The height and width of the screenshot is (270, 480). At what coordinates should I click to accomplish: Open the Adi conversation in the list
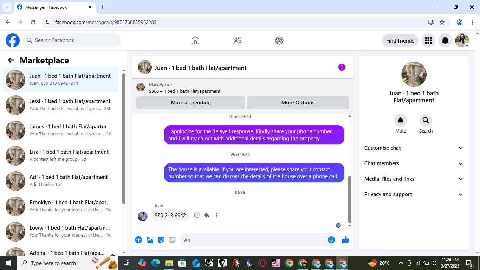(x=61, y=181)
